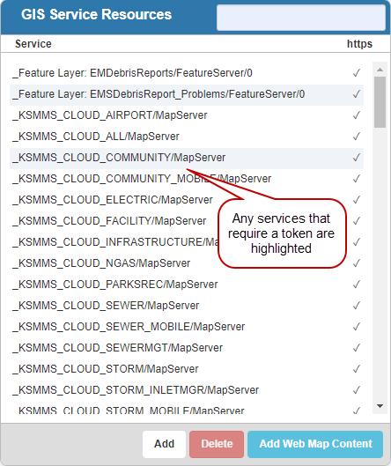Click https checkmark for KSMMS_CLOUD_NGAS row
The height and width of the screenshot is (466, 391).
pos(357,263)
